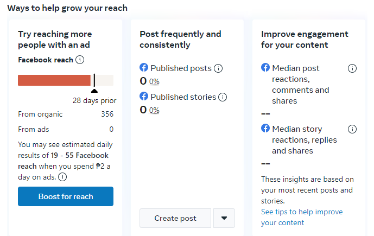Click Published stories 0% change value
The height and width of the screenshot is (236, 374).
tap(154, 110)
